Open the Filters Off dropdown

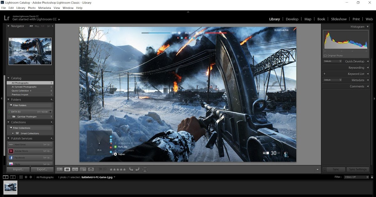(357, 177)
